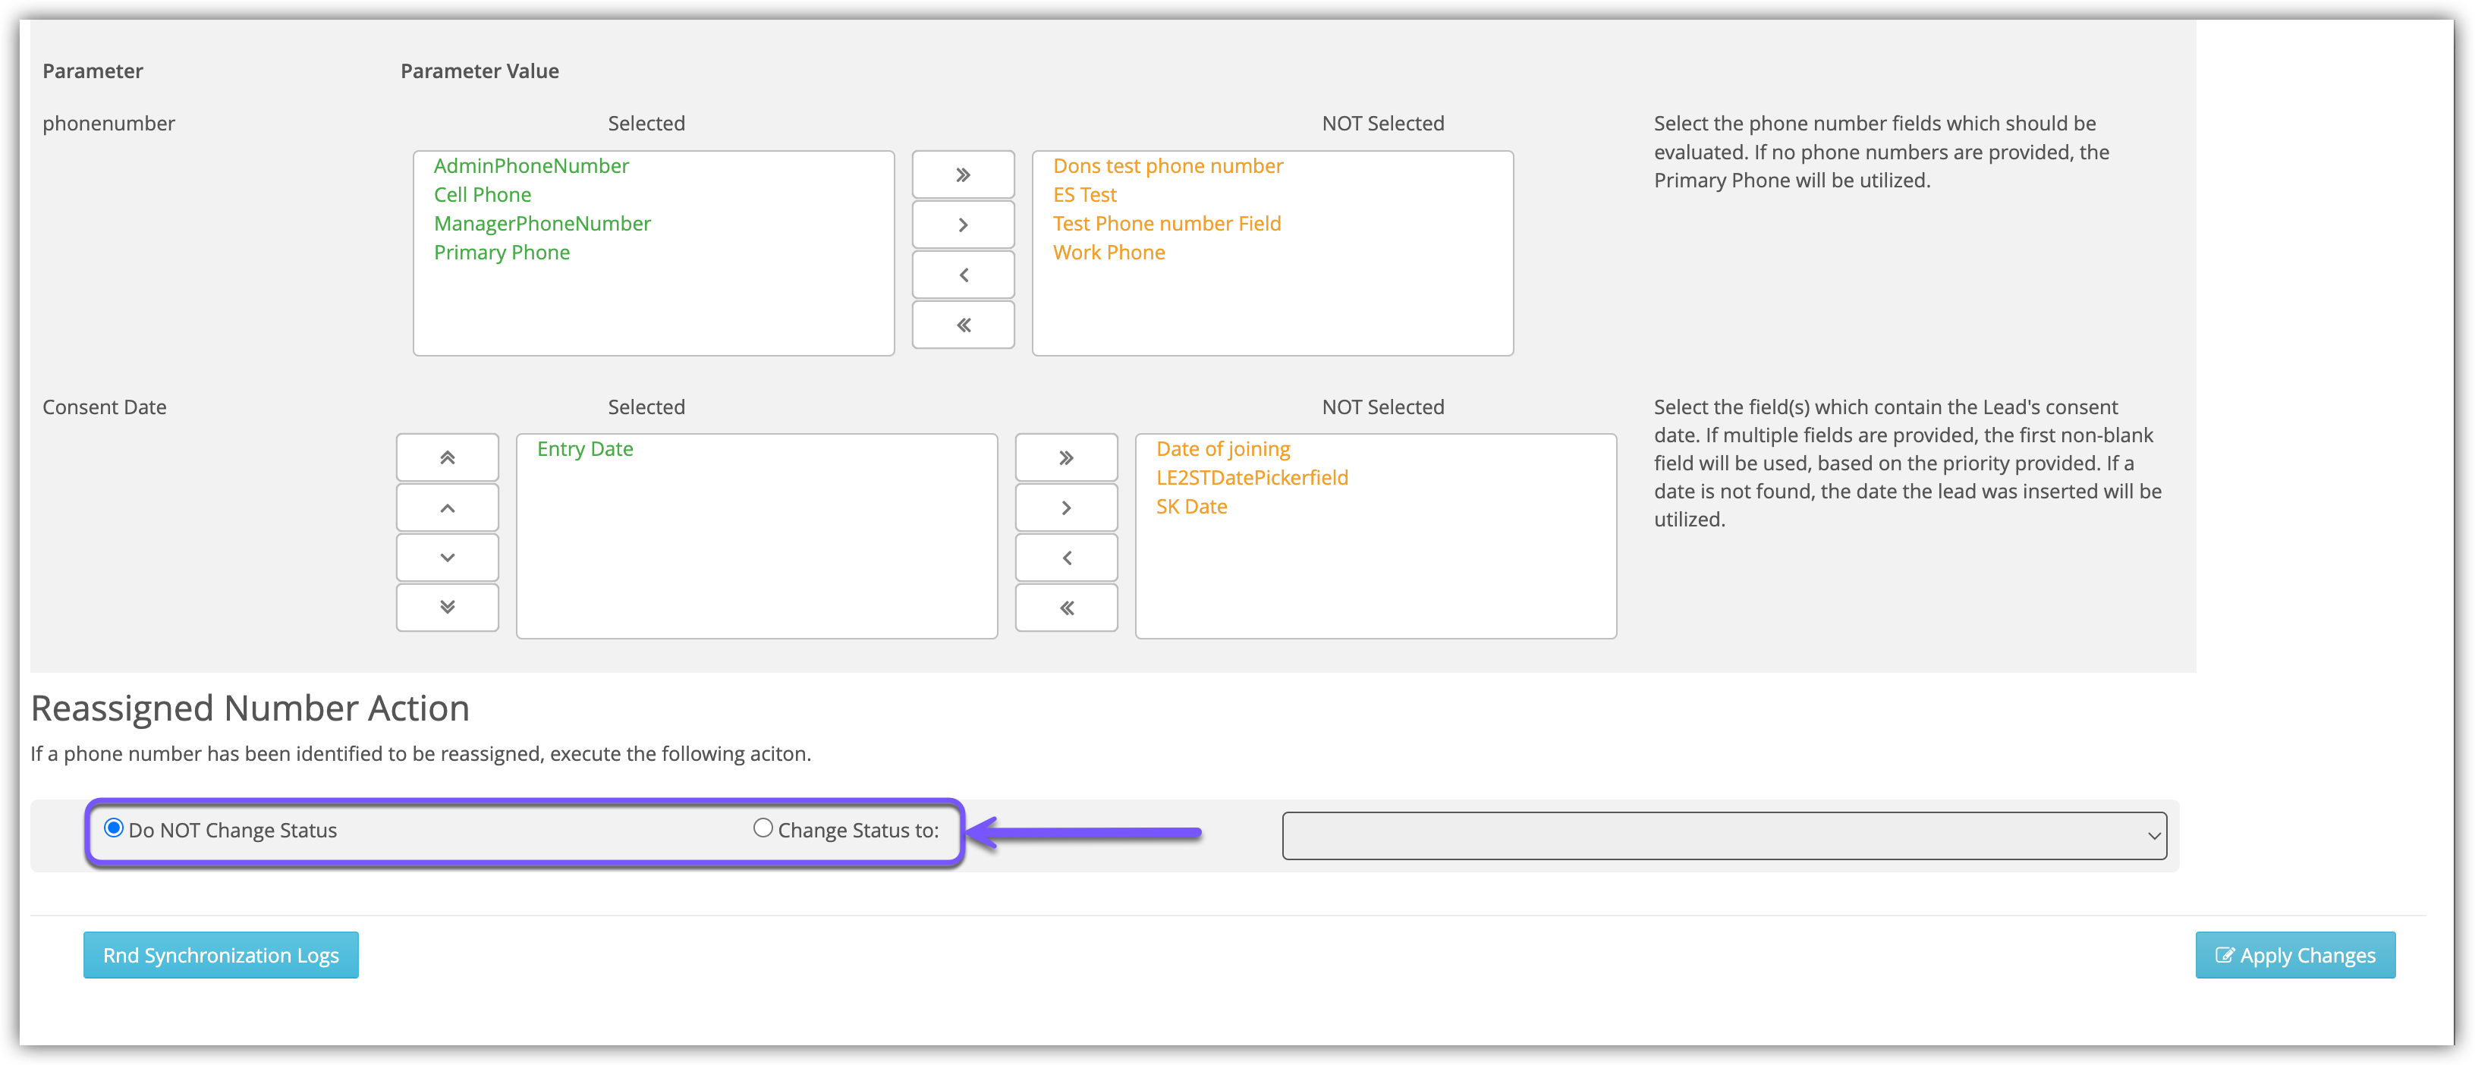
Task: Click the Rnd Synchronization Logs button
Action: [221, 956]
